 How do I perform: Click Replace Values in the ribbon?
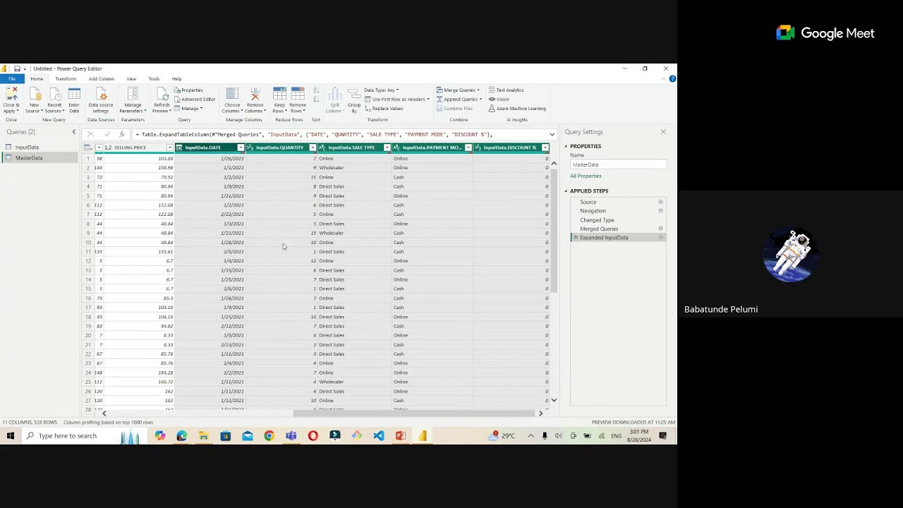point(384,109)
